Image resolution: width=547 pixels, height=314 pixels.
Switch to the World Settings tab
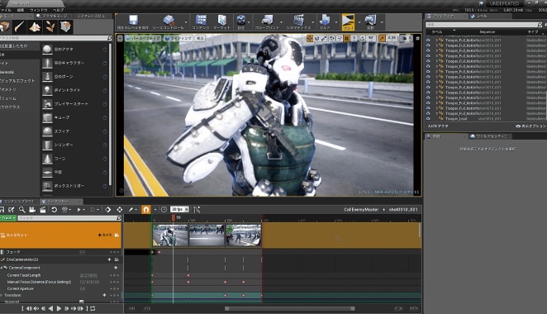coord(491,136)
